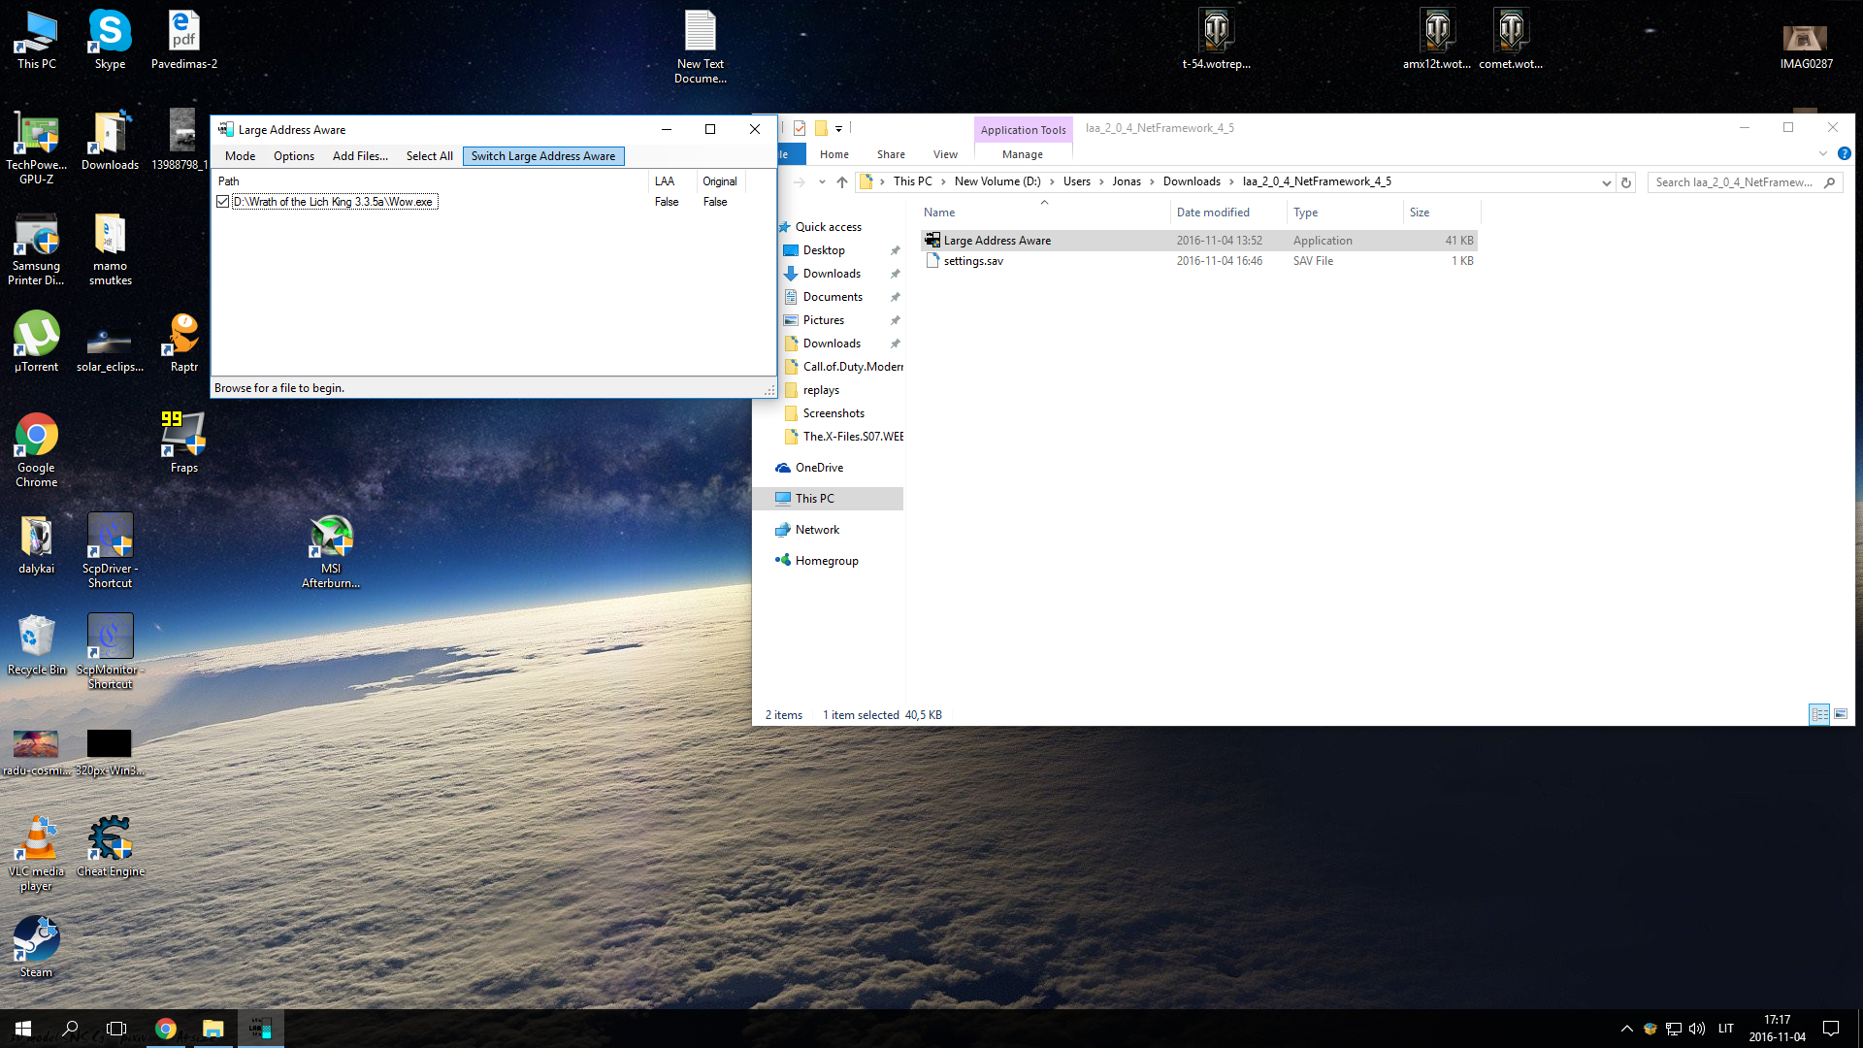This screenshot has width=1863, height=1048.
Task: Select µTorrent desktop icon
Action: (x=36, y=342)
